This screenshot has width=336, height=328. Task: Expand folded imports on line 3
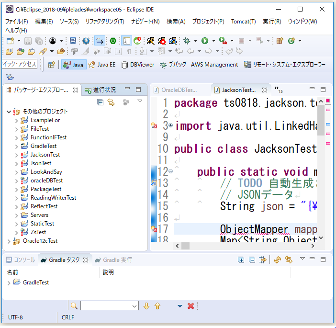(x=170, y=125)
